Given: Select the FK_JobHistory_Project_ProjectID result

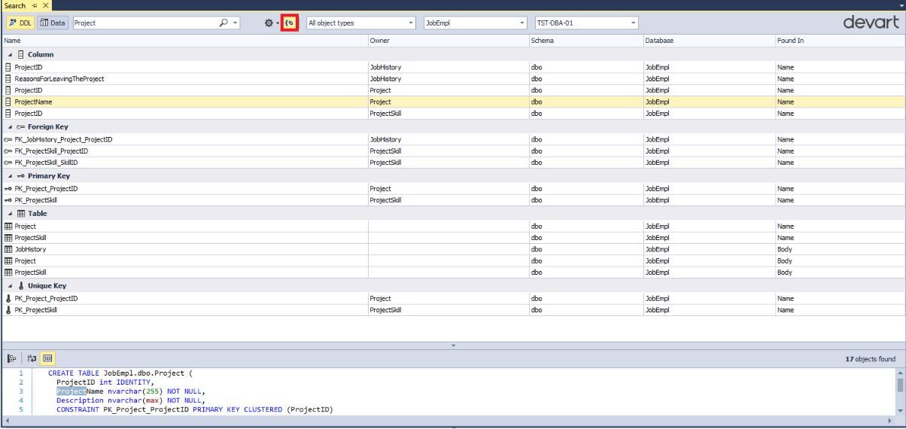Looking at the screenshot, I should tap(453, 139).
